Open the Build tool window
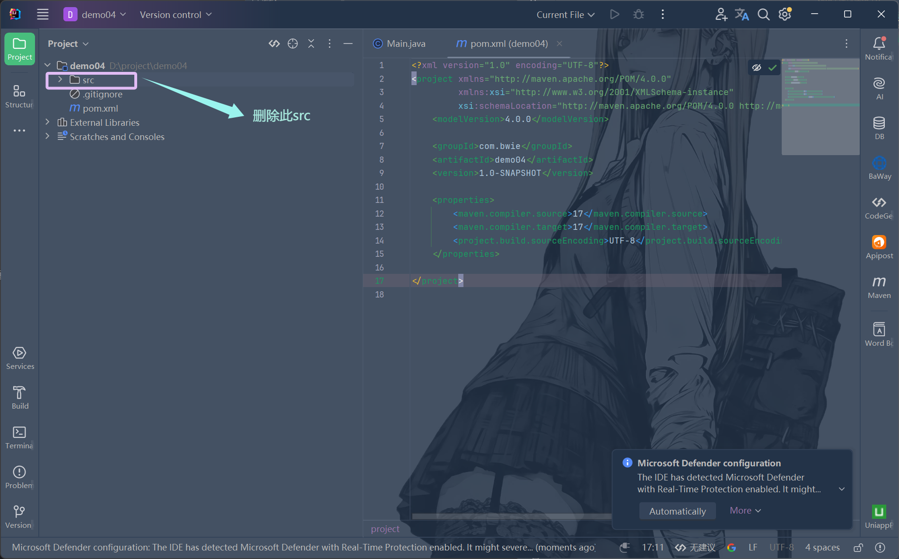899x559 pixels. pyautogui.click(x=20, y=398)
